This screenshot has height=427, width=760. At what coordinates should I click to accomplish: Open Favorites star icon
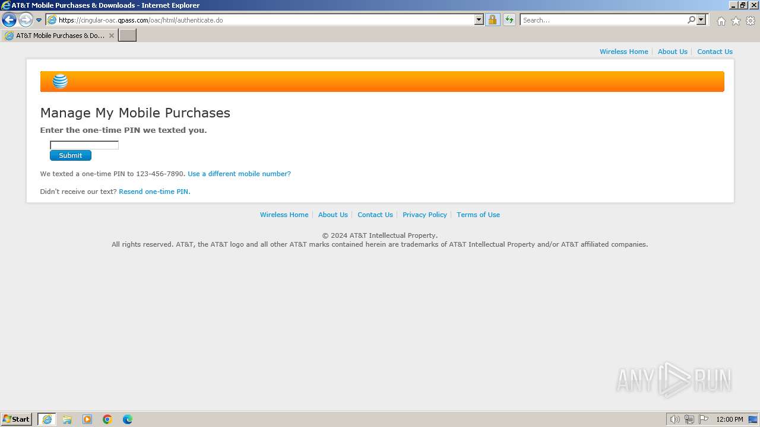pyautogui.click(x=736, y=21)
